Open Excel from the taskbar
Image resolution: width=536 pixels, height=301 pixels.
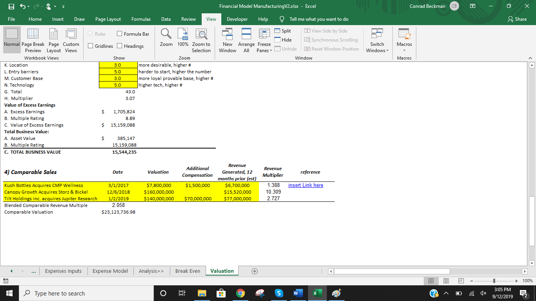(317, 293)
